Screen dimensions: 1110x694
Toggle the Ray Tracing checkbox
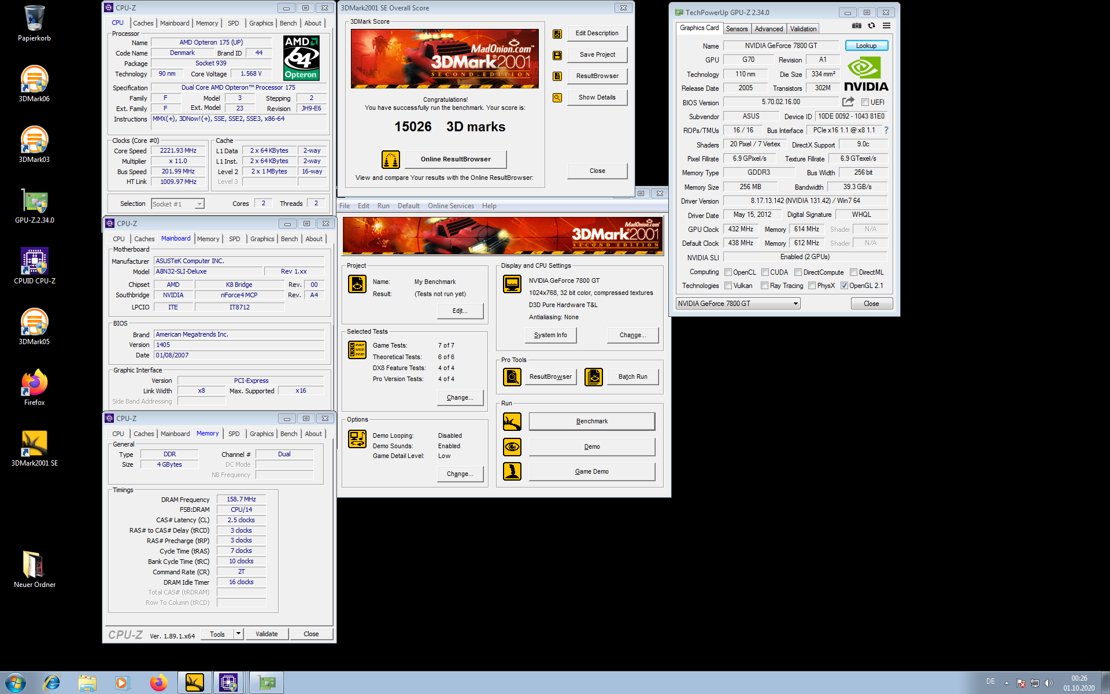(x=764, y=286)
